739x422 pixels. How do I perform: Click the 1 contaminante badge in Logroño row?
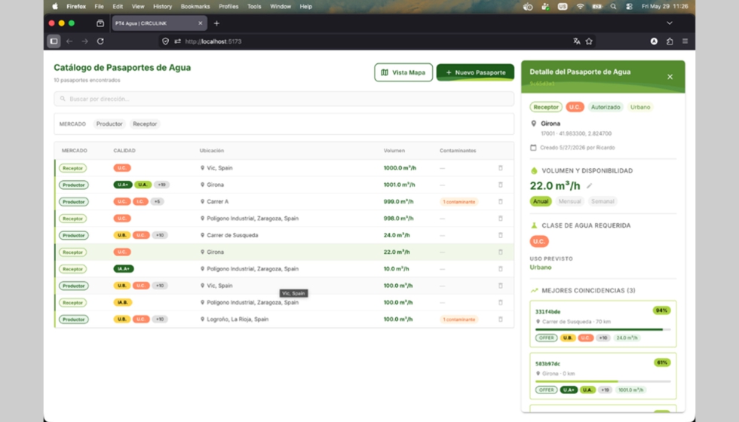click(458, 320)
